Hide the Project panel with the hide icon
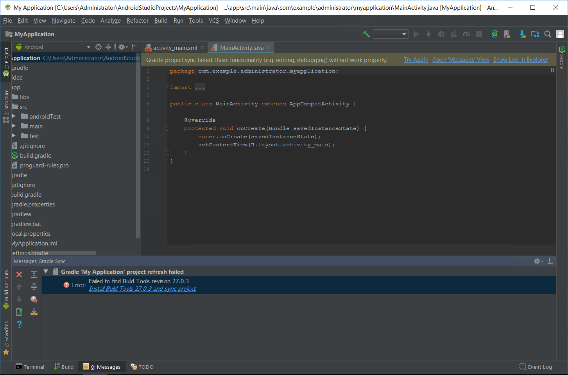 (135, 47)
